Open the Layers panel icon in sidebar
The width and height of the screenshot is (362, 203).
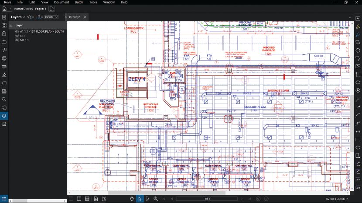point(4,116)
